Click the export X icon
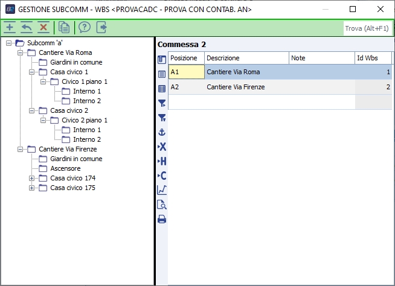The image size is (395, 286). (x=162, y=147)
